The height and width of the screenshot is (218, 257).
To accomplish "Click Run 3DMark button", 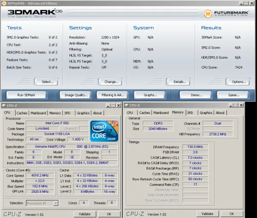I will point(26,95).
